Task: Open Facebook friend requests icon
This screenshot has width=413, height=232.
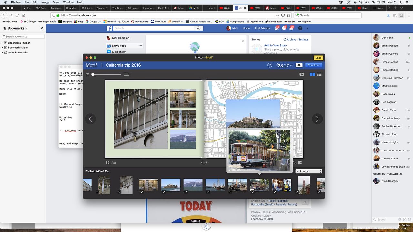Action: click(277, 28)
